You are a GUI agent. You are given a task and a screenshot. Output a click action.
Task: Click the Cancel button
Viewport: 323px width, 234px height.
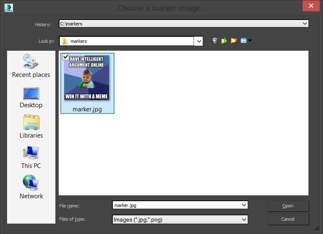pyautogui.click(x=288, y=219)
